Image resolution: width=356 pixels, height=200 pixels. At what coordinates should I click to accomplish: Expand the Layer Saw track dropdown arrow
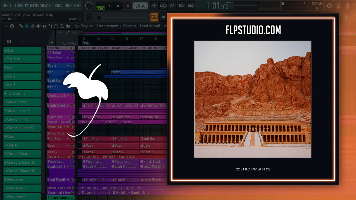pos(68,57)
